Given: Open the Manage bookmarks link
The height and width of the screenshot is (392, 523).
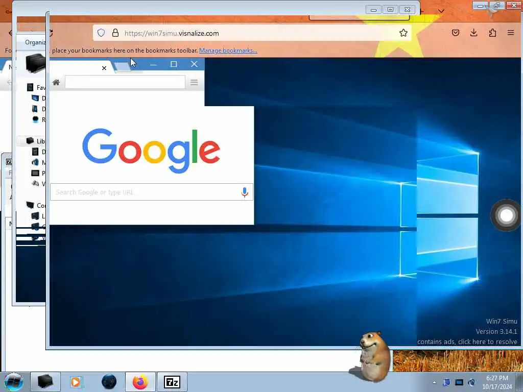Looking at the screenshot, I should click(228, 51).
